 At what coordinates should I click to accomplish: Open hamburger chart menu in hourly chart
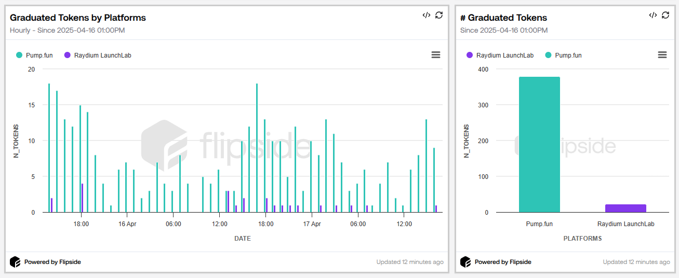(x=436, y=55)
